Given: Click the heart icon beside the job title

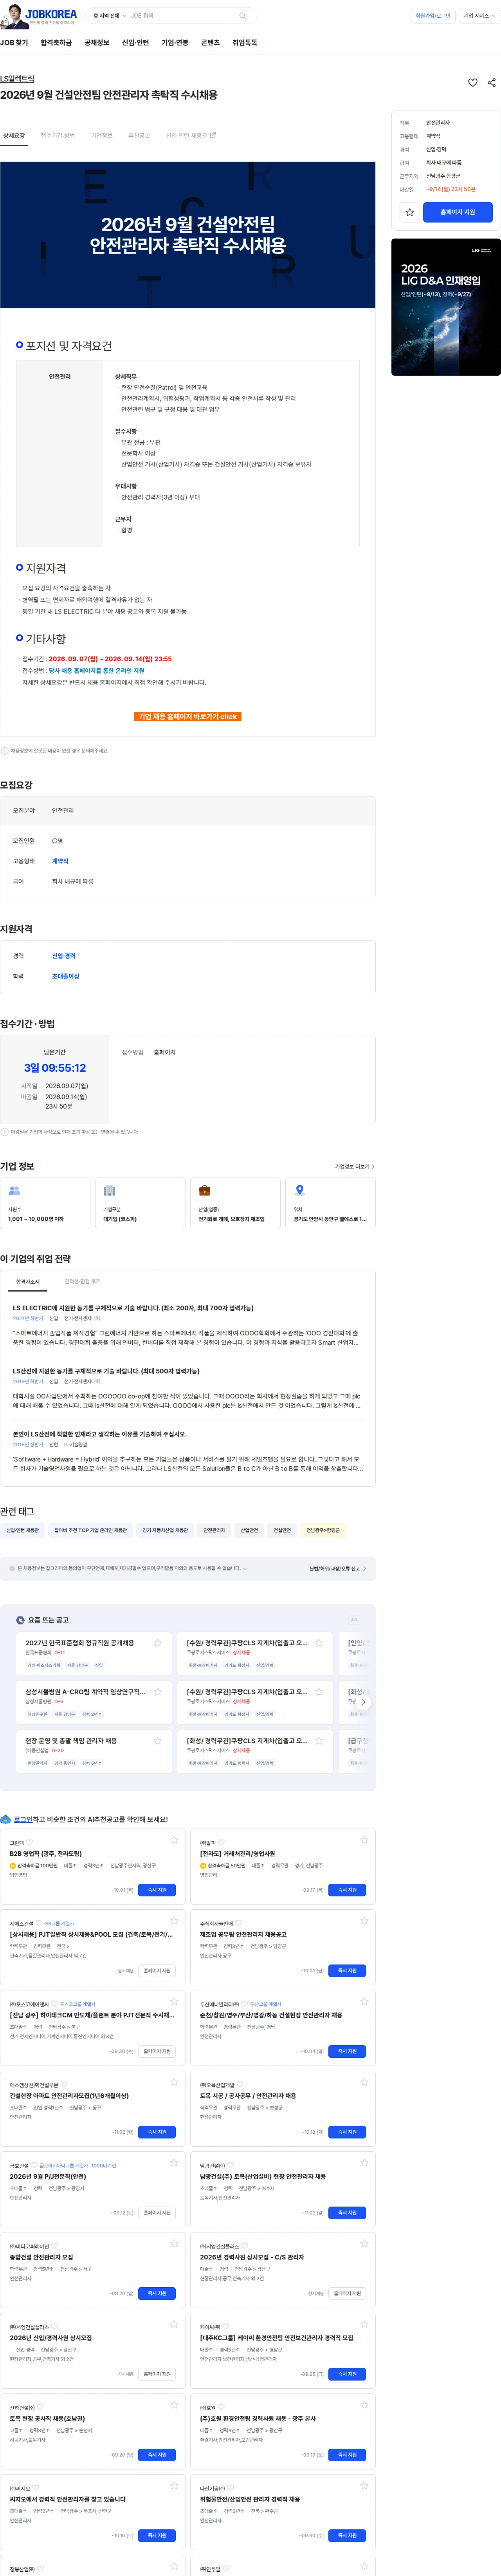Looking at the screenshot, I should 473,83.
